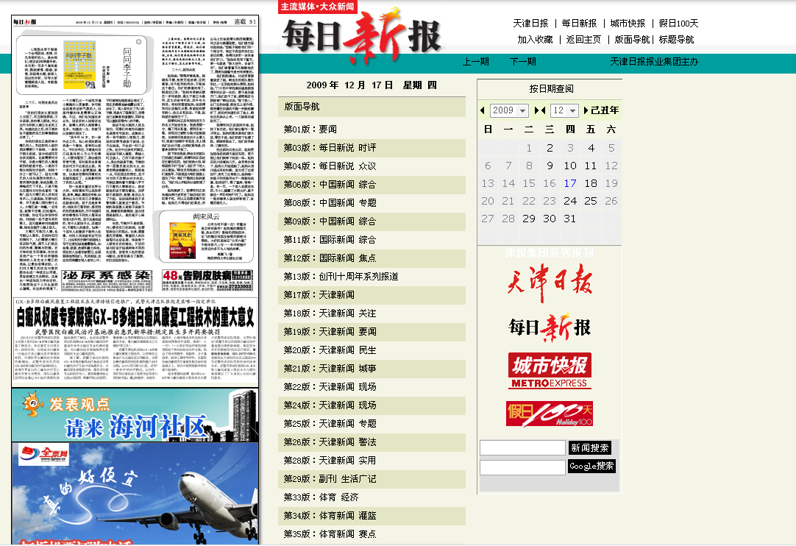Open 第29版：副刊 生活广记
This screenshot has width=796, height=546.
tap(330, 479)
